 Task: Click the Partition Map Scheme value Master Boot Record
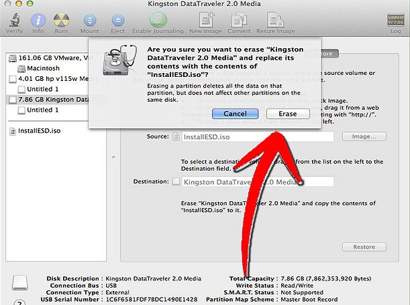coord(309,300)
